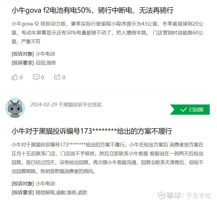Open complaint title about 黑猫投诉编号173
Screen dimensions: 217x202
[x=92, y=131]
